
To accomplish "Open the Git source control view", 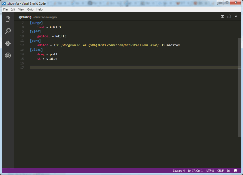I will [x=8, y=43].
